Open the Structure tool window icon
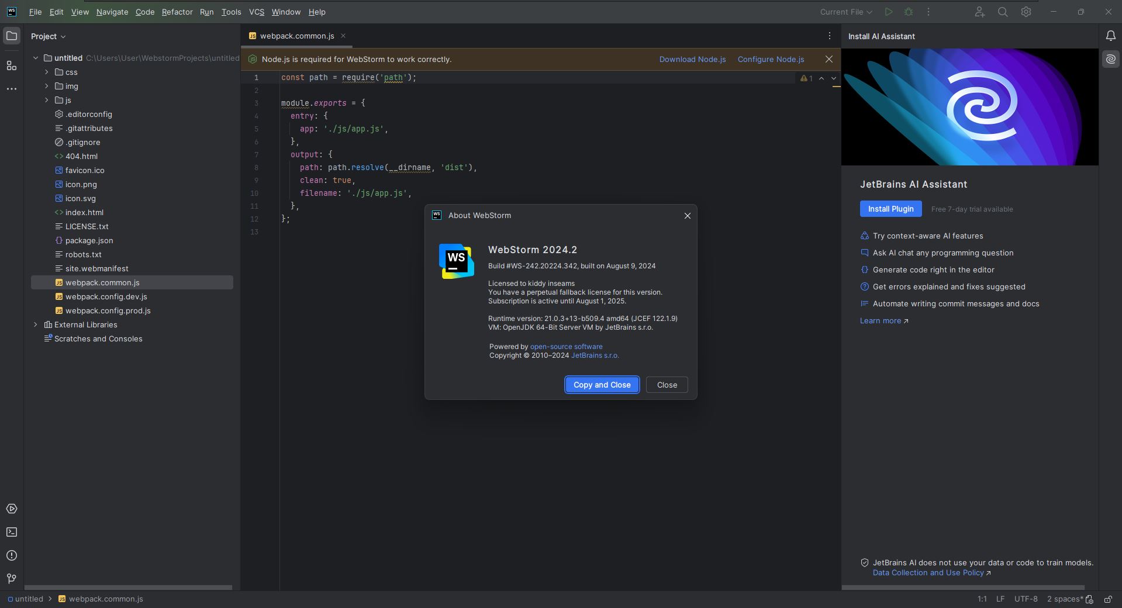This screenshot has height=608, width=1122. point(11,66)
